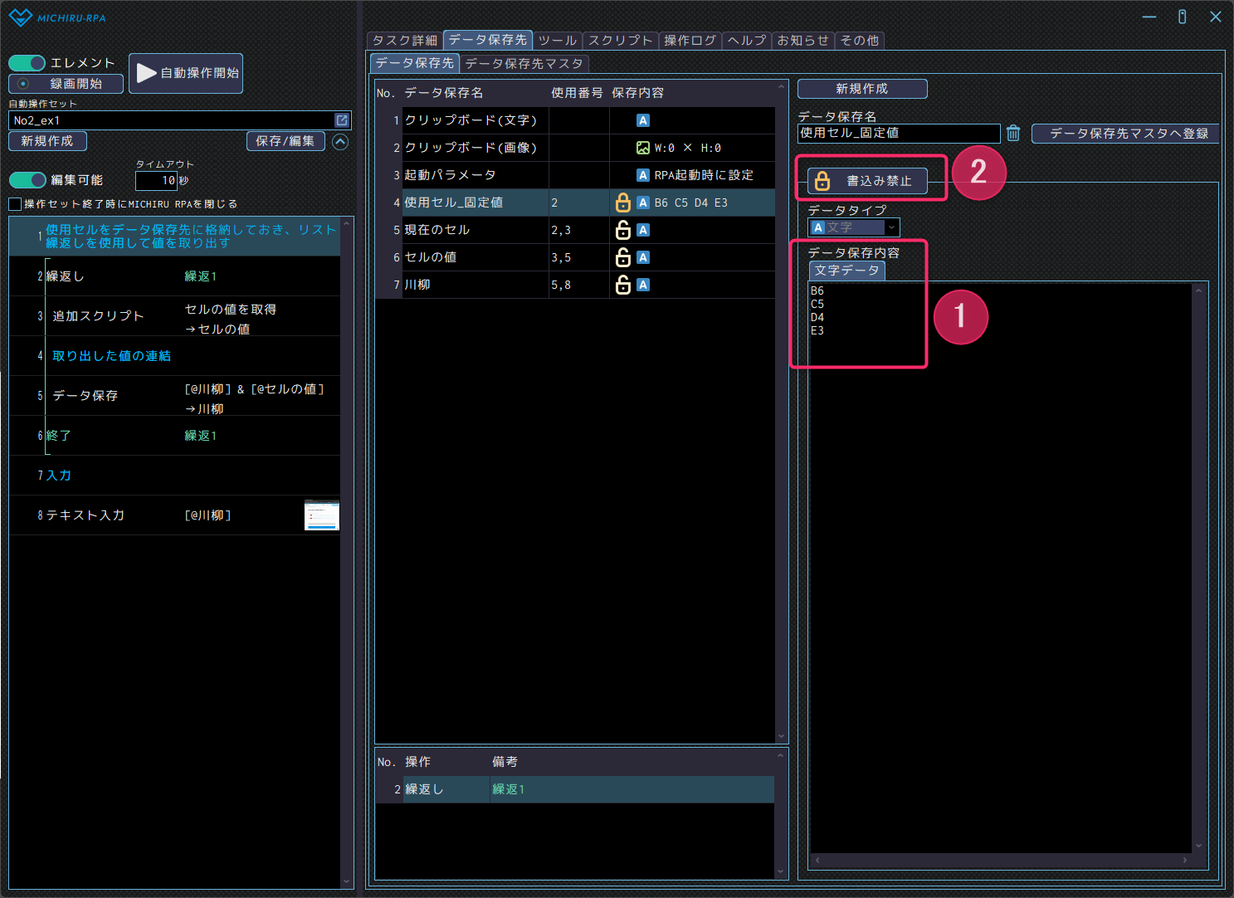Viewport: 1234px width, 898px height.
Task: Click the image icon in クリップボード(画像) row
Action: coord(642,148)
